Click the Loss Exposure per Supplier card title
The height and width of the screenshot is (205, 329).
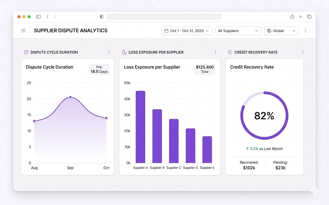(x=152, y=67)
